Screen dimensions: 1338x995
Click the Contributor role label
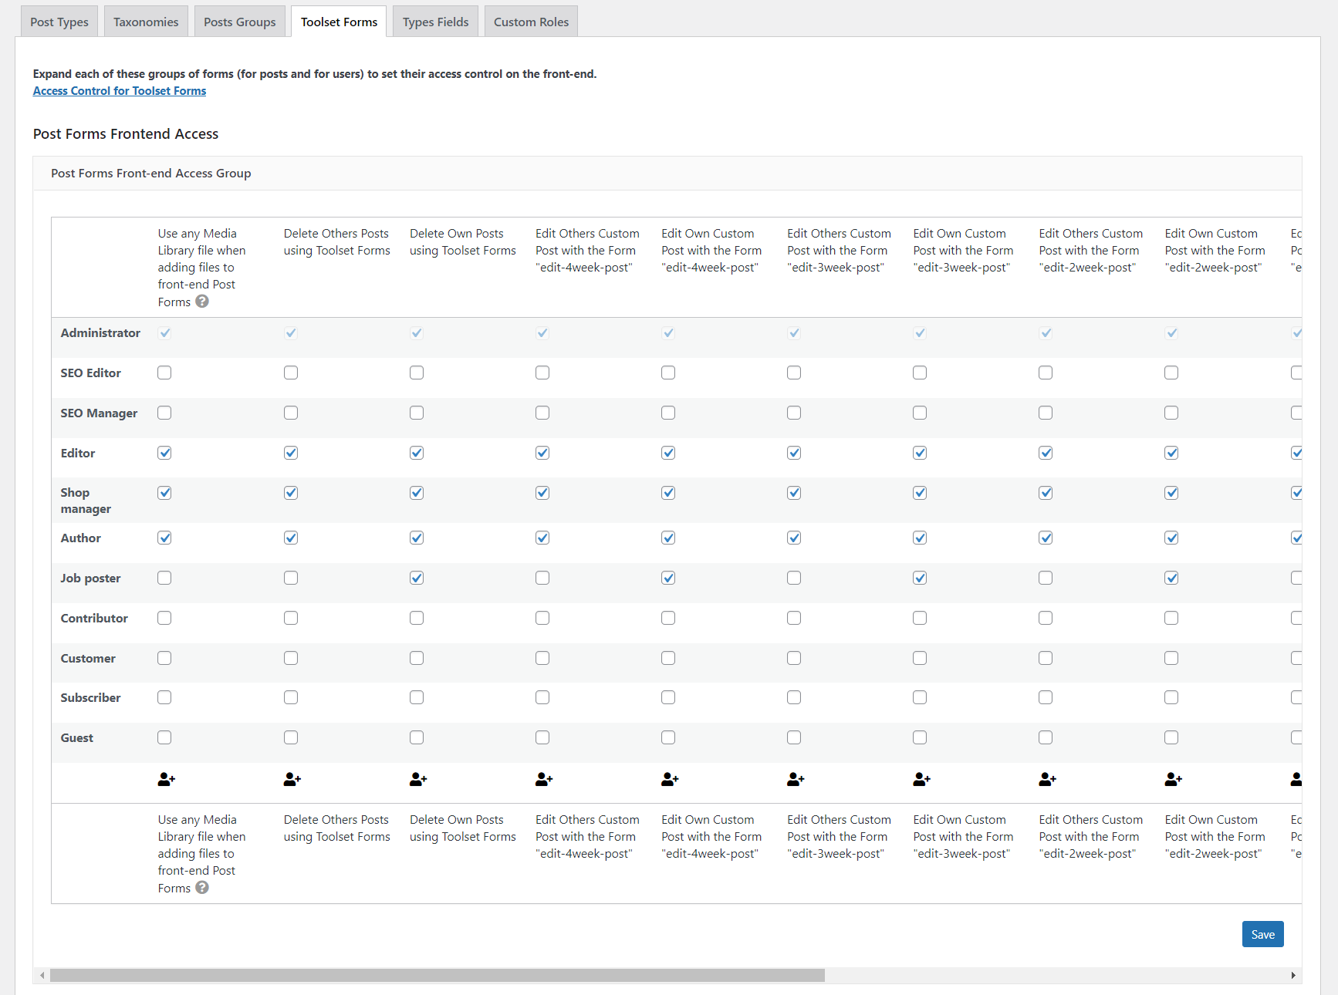(94, 619)
